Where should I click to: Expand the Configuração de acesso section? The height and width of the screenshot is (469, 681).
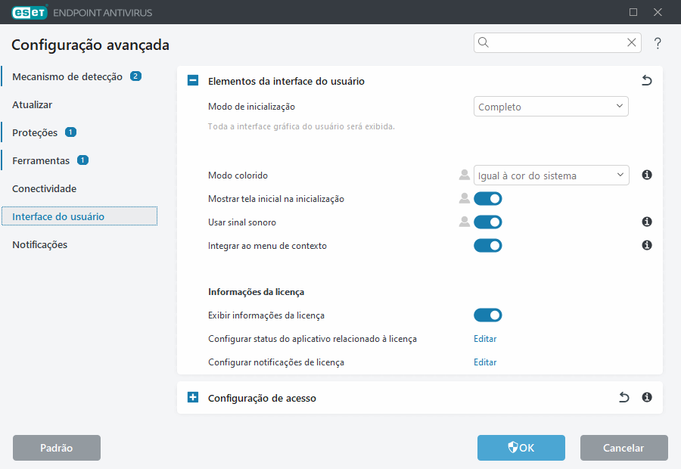tap(192, 397)
